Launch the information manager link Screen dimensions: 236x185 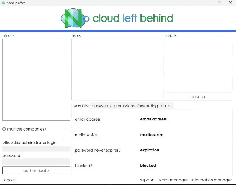coord(212,180)
